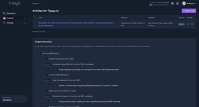
Task: Expand the Settings chevron
Action: click(x=25, y=23)
